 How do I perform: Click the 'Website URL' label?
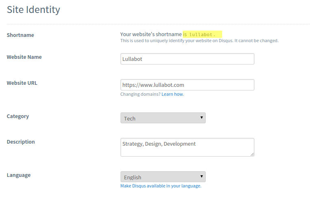click(22, 83)
